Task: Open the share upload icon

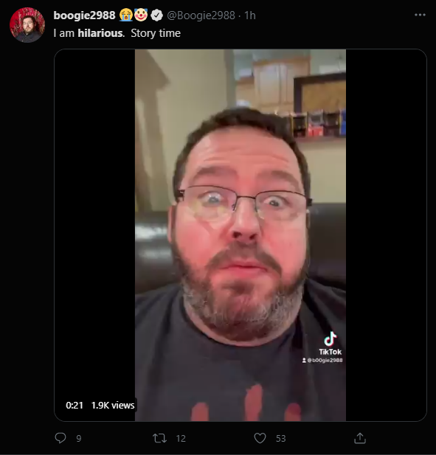Action: [x=360, y=438]
